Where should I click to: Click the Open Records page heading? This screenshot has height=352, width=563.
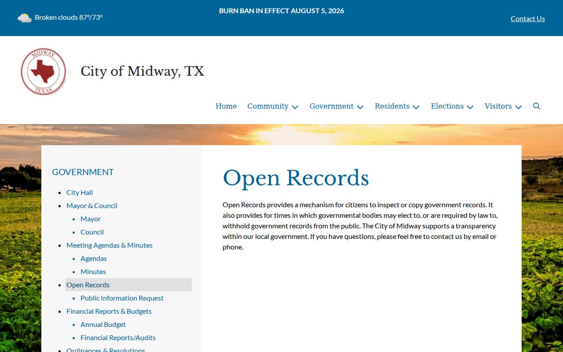point(296,178)
